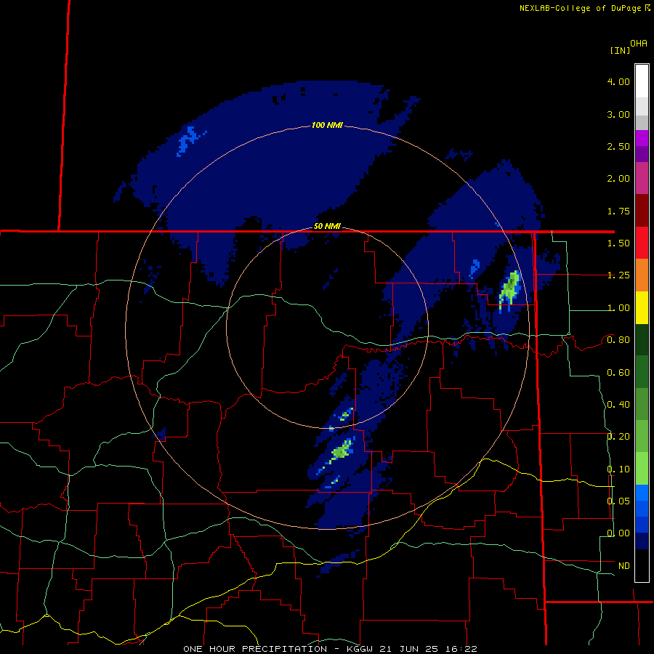Select the 1.75 legend value
Viewport: 654px width, 654px height.
coord(618,211)
